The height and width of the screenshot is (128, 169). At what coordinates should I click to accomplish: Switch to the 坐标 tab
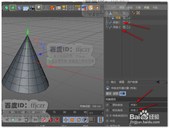tap(116, 93)
